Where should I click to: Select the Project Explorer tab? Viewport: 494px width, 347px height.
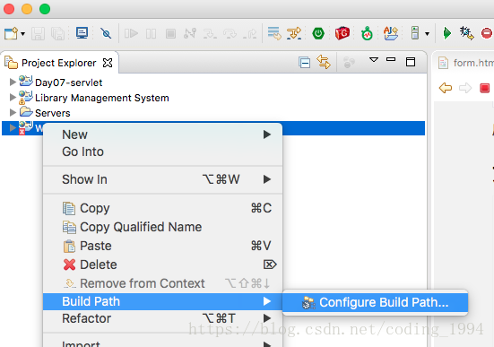click(x=58, y=63)
